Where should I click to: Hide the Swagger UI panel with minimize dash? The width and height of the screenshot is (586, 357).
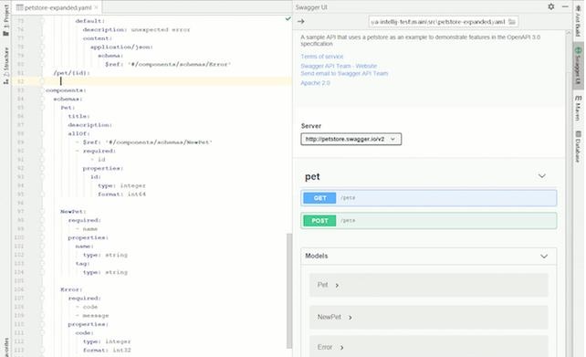tap(565, 6)
